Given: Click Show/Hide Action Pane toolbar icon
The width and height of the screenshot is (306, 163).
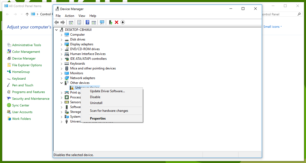Looking at the screenshot, I should [94, 23].
